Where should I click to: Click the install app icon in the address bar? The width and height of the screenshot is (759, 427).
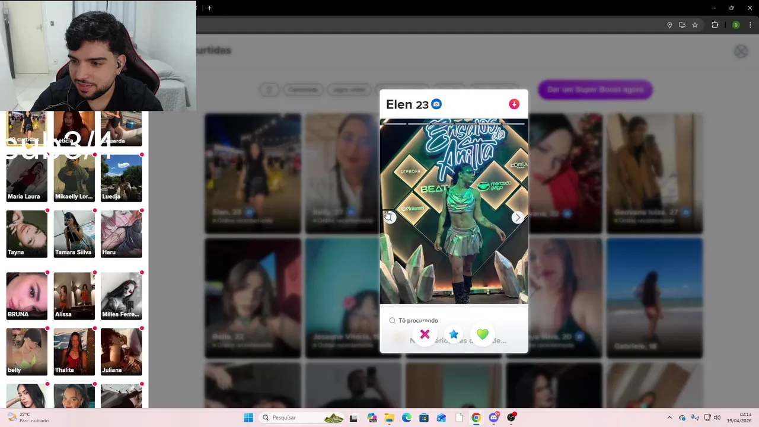[x=682, y=25]
